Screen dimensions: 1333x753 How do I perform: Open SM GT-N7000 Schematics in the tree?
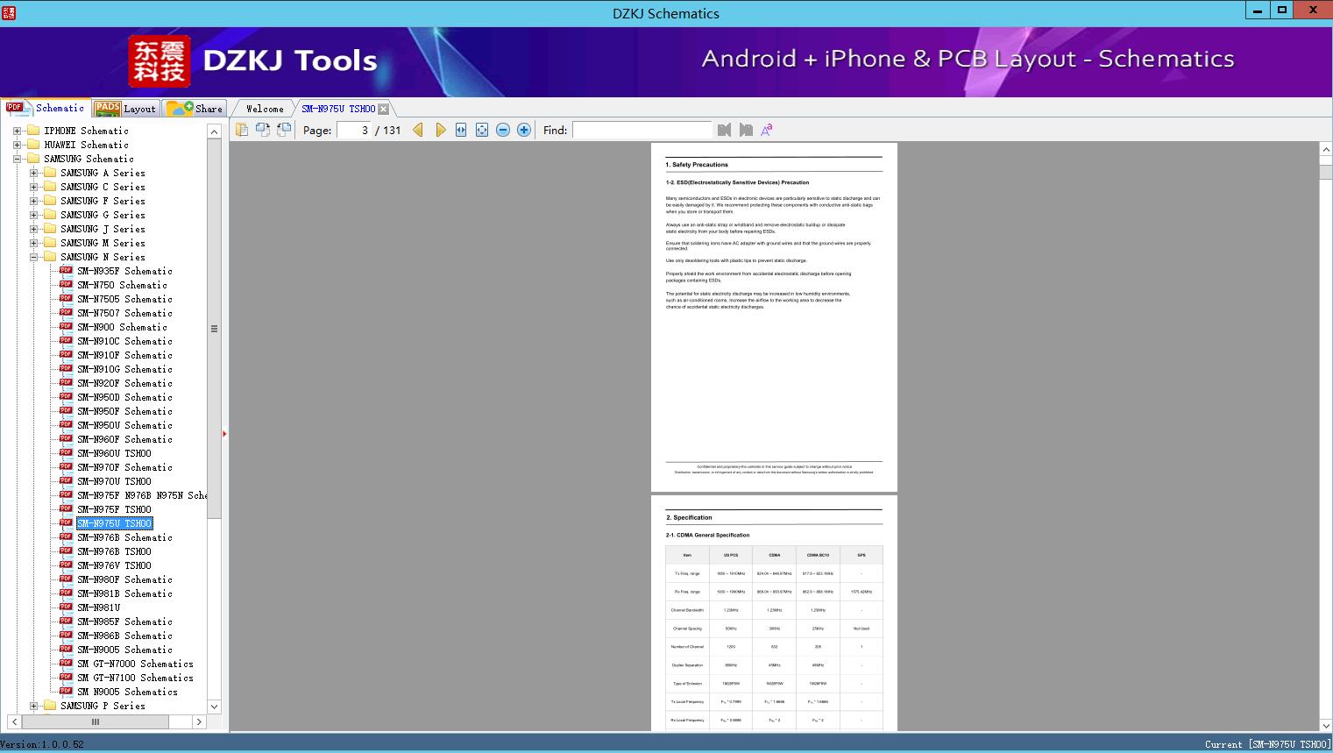(135, 664)
